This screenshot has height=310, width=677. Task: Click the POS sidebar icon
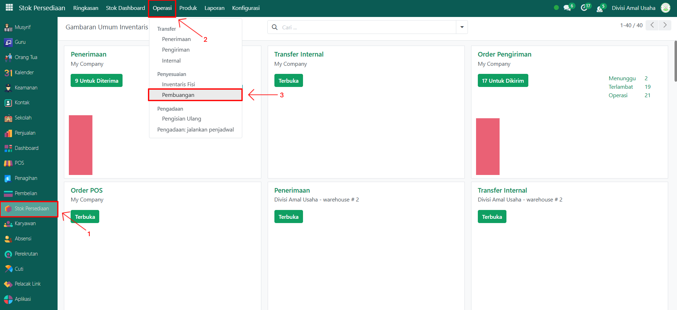click(x=8, y=163)
